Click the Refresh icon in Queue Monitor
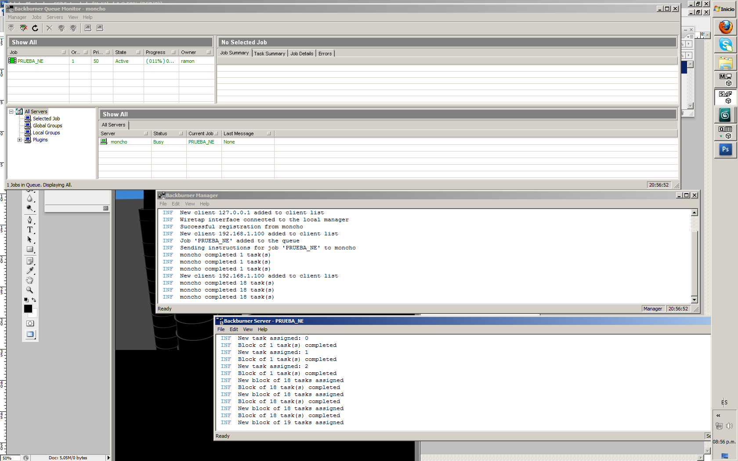 click(35, 28)
